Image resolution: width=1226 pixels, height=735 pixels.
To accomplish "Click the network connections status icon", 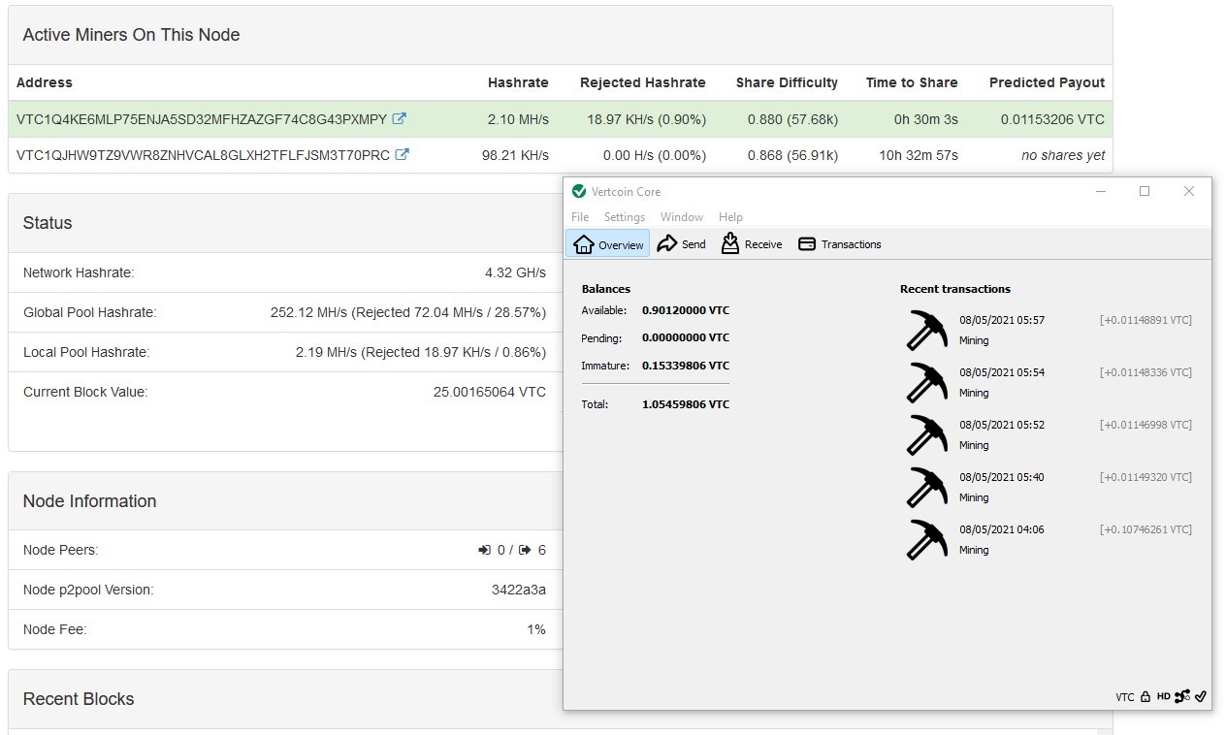I will (1181, 696).
